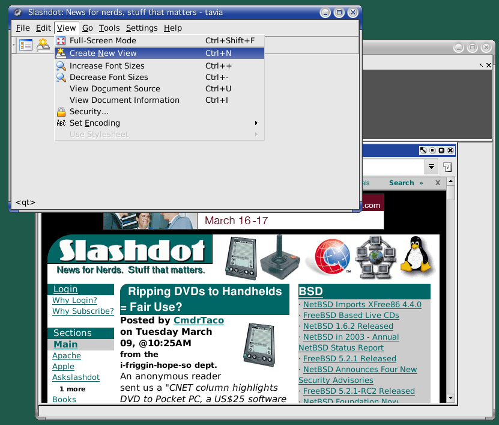Click "1 more" text under Askslashdot
The width and height of the screenshot is (499, 425).
click(72, 389)
